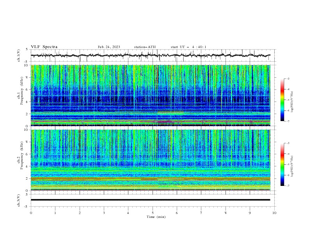The height and width of the screenshot is (239, 309).
Task: Click the ch.1 "Frequency (kHz)" axis label
Action: click(21, 91)
